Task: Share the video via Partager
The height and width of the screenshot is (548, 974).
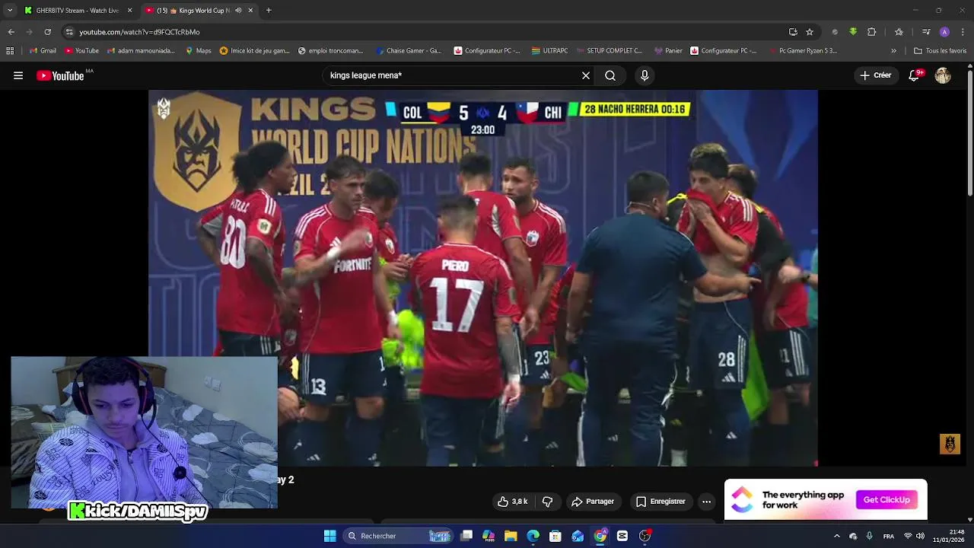Action: [593, 502]
